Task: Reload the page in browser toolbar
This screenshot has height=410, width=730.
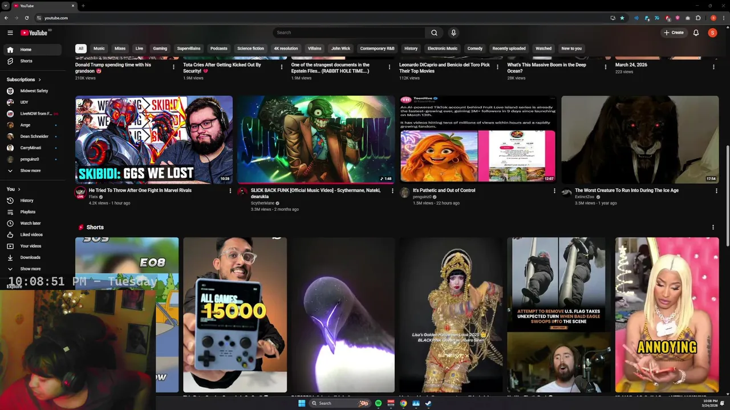Action: [27, 18]
